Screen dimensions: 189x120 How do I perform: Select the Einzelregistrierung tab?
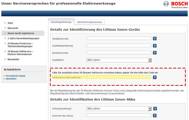61,22
